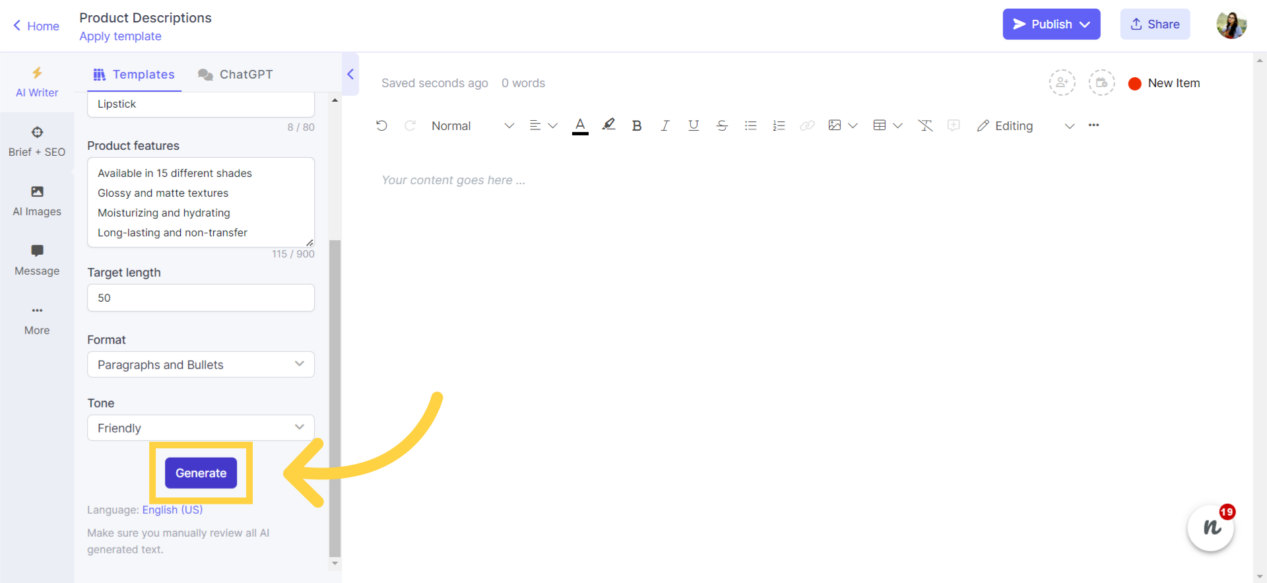
Task: Add a comment
Action: [954, 125]
